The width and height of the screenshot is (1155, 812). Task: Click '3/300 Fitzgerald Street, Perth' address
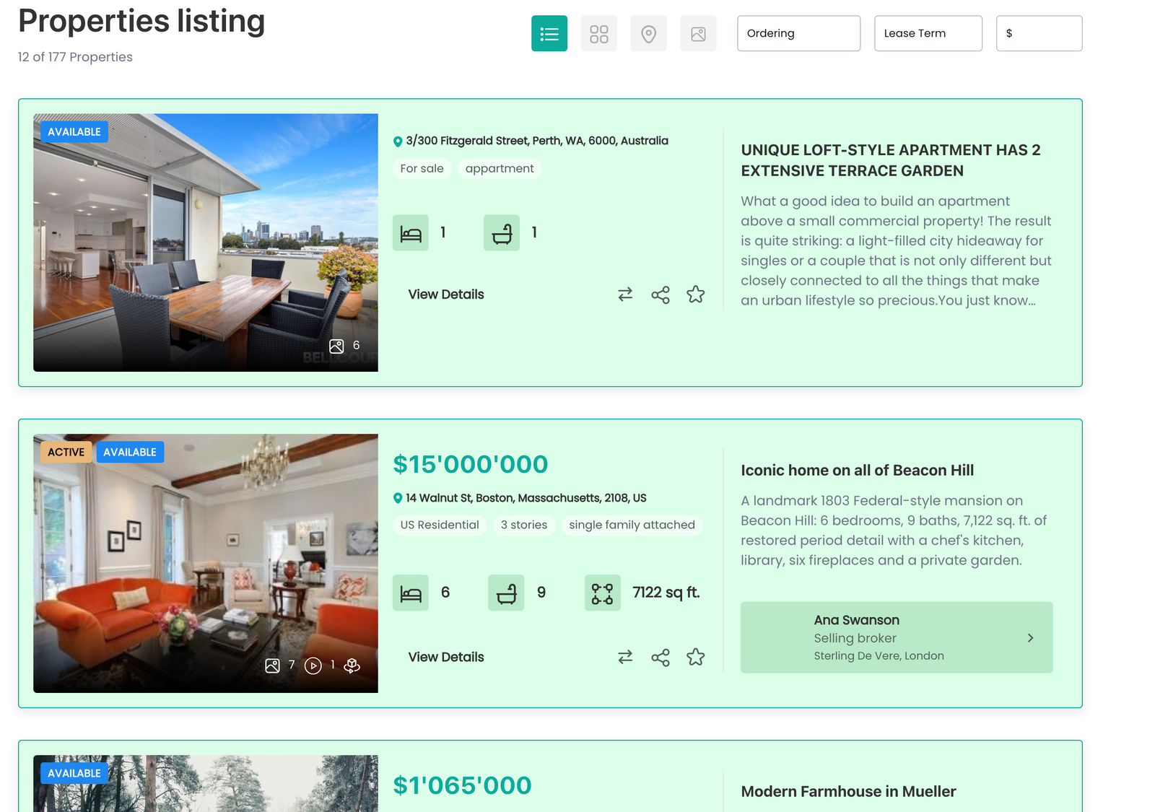click(x=537, y=141)
